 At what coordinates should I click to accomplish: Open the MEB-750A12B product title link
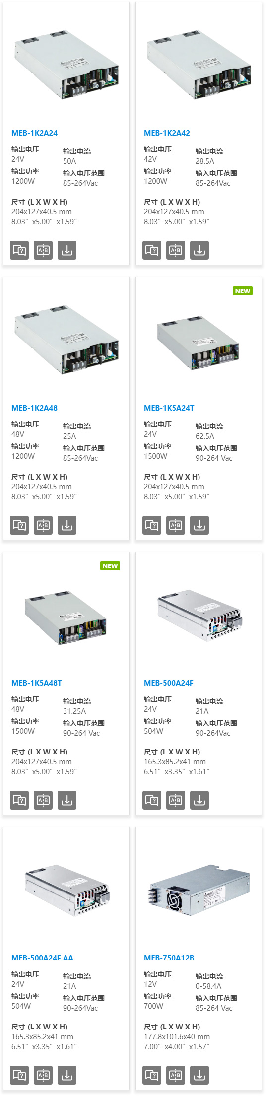coord(169,958)
